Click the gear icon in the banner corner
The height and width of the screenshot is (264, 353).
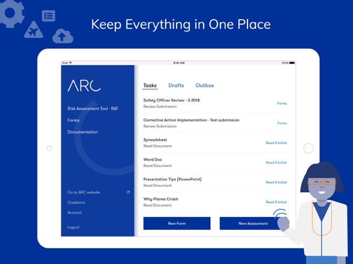point(10,13)
